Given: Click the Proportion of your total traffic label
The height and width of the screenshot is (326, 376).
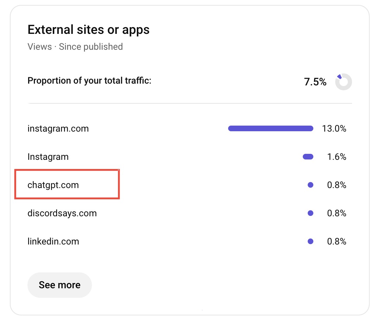Looking at the screenshot, I should [89, 80].
